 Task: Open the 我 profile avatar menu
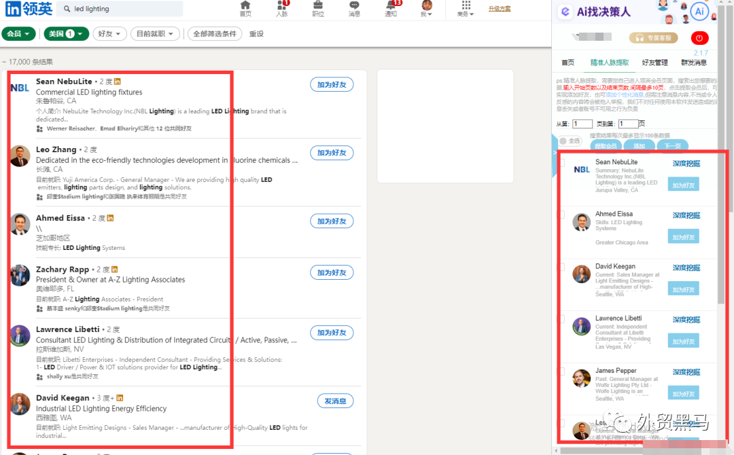pos(426,8)
